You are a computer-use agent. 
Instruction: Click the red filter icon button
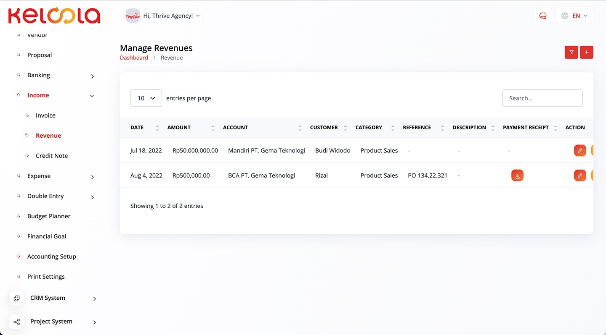[x=571, y=52]
